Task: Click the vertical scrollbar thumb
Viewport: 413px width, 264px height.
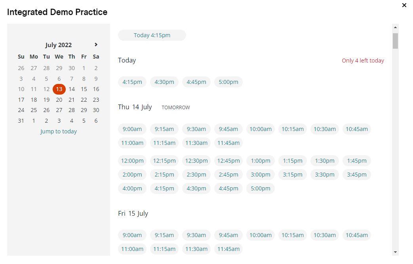Action: point(395,41)
